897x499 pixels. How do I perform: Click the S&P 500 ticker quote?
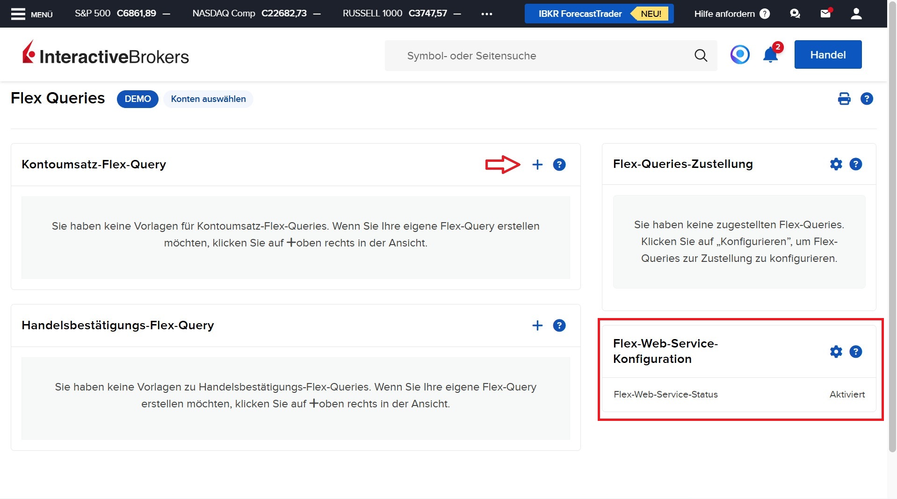(122, 14)
